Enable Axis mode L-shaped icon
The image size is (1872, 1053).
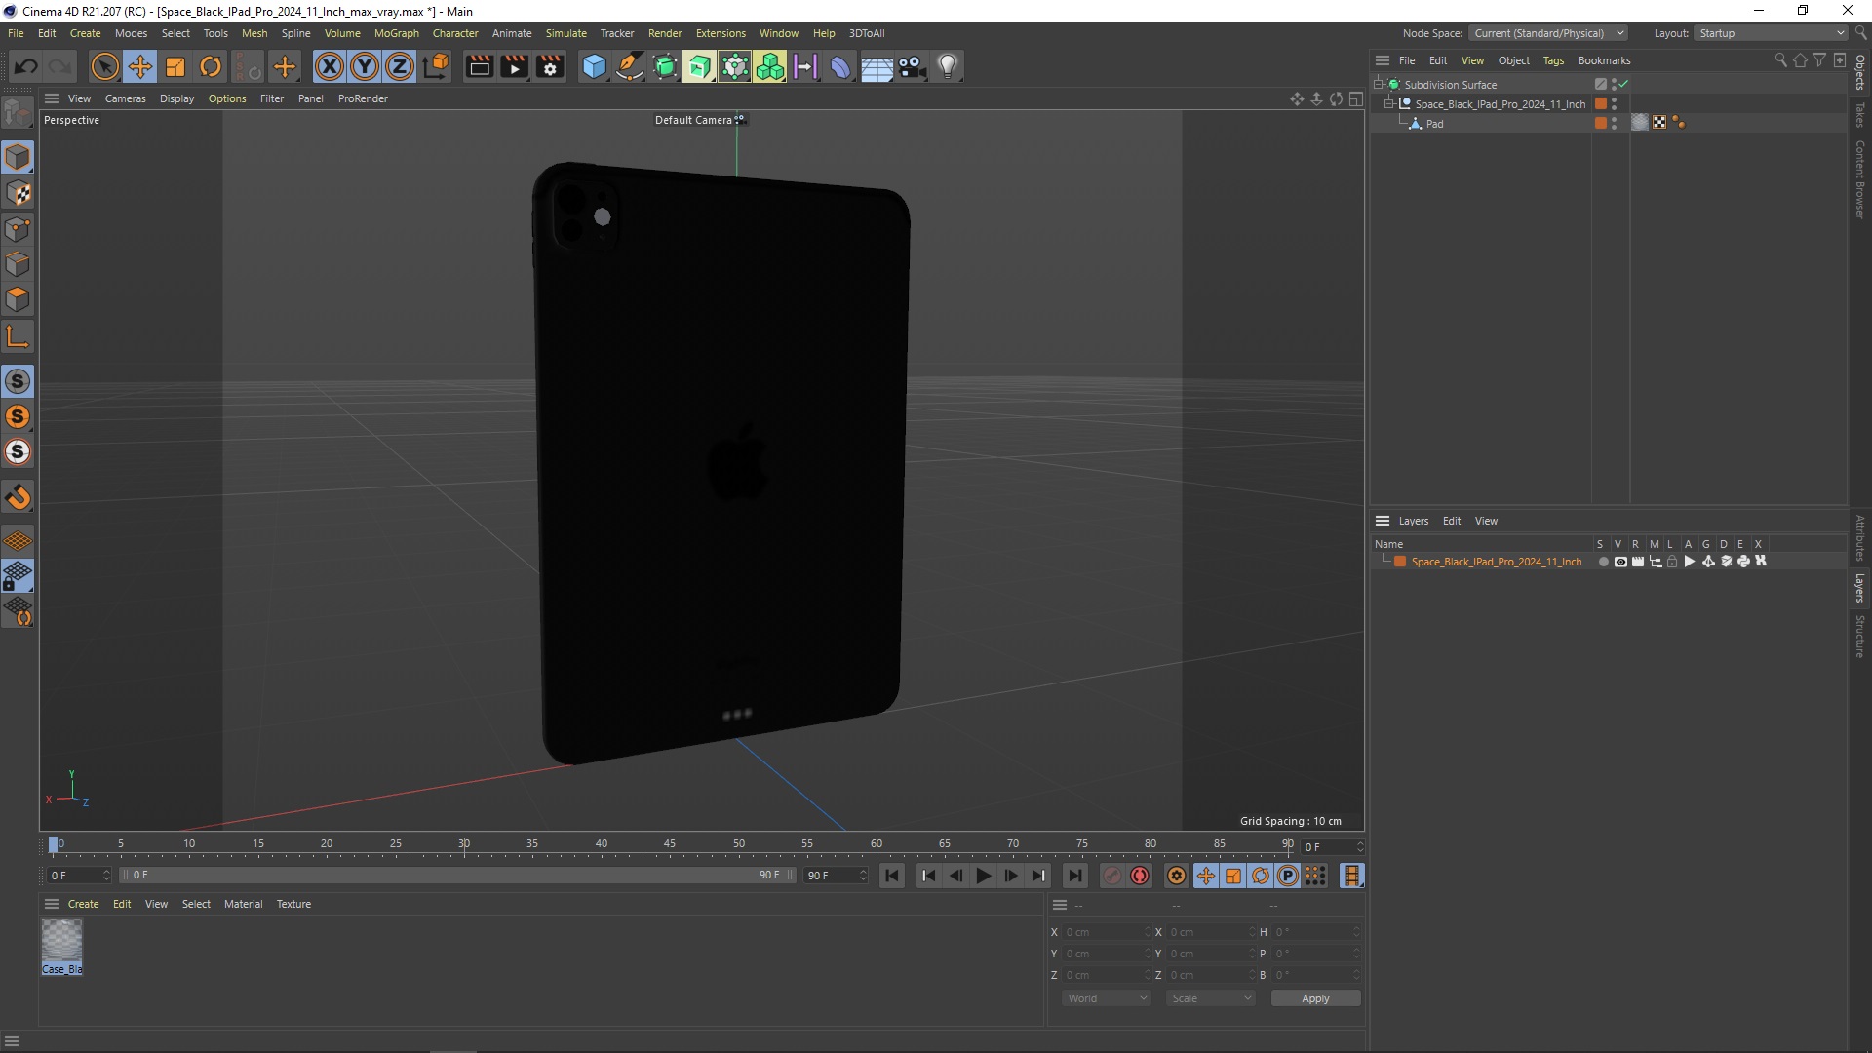tap(18, 336)
